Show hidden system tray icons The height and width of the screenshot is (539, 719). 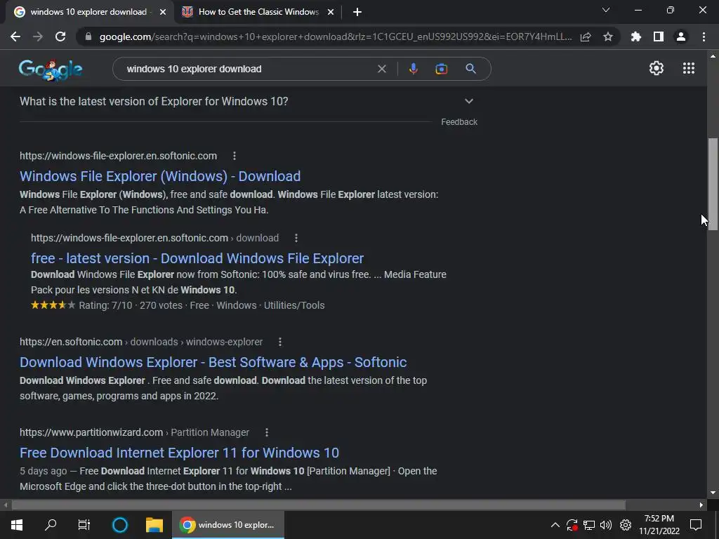click(x=555, y=525)
